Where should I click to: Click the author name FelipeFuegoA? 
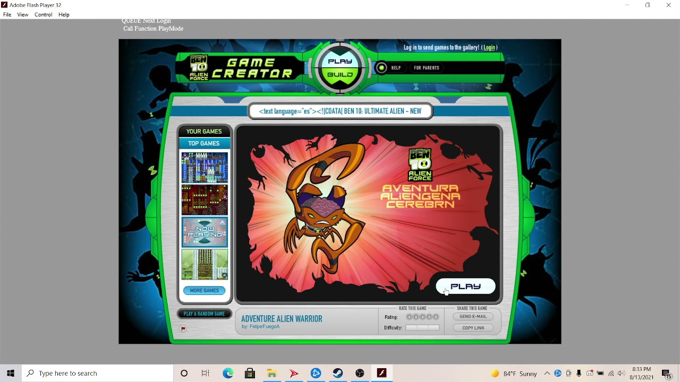264,327
